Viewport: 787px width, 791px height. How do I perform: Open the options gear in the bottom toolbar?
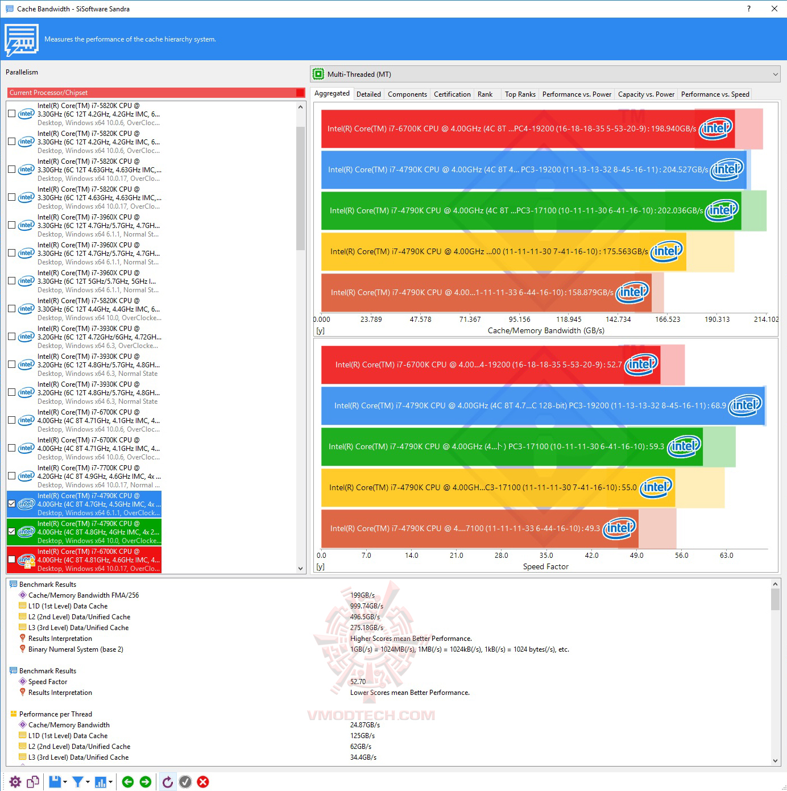tap(15, 782)
